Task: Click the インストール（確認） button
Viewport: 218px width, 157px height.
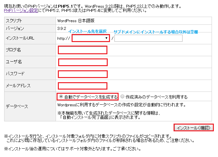Action: coord(193,128)
